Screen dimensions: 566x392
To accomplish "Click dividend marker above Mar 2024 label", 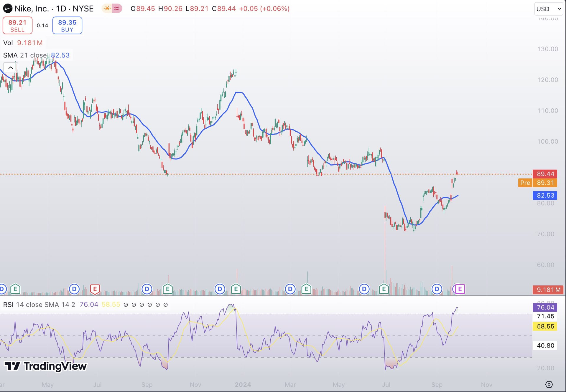I will click(290, 289).
